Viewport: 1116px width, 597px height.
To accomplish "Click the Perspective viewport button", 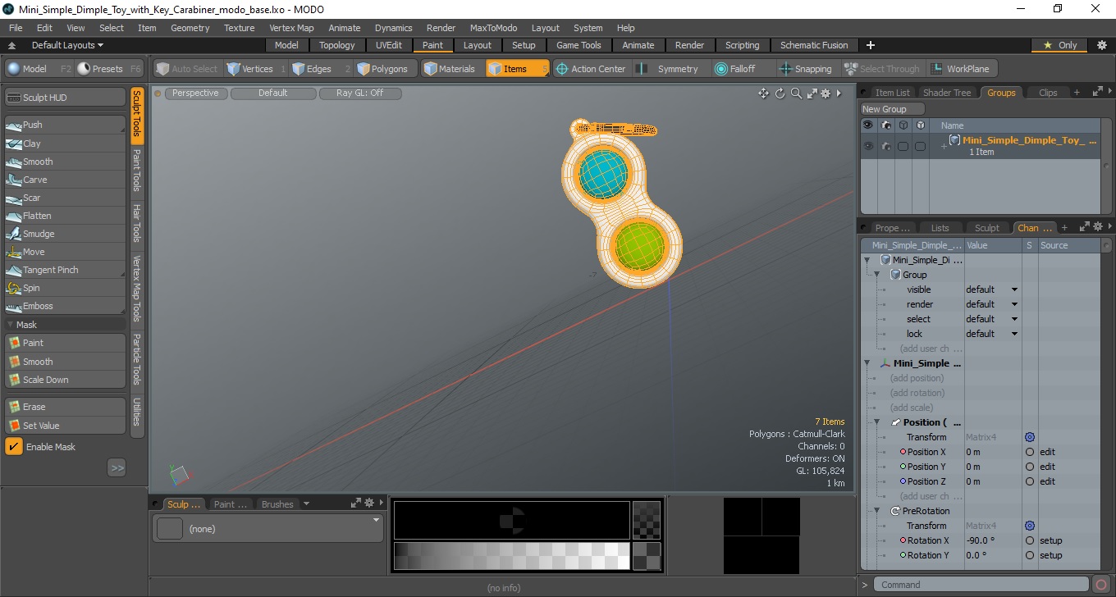I will [196, 93].
